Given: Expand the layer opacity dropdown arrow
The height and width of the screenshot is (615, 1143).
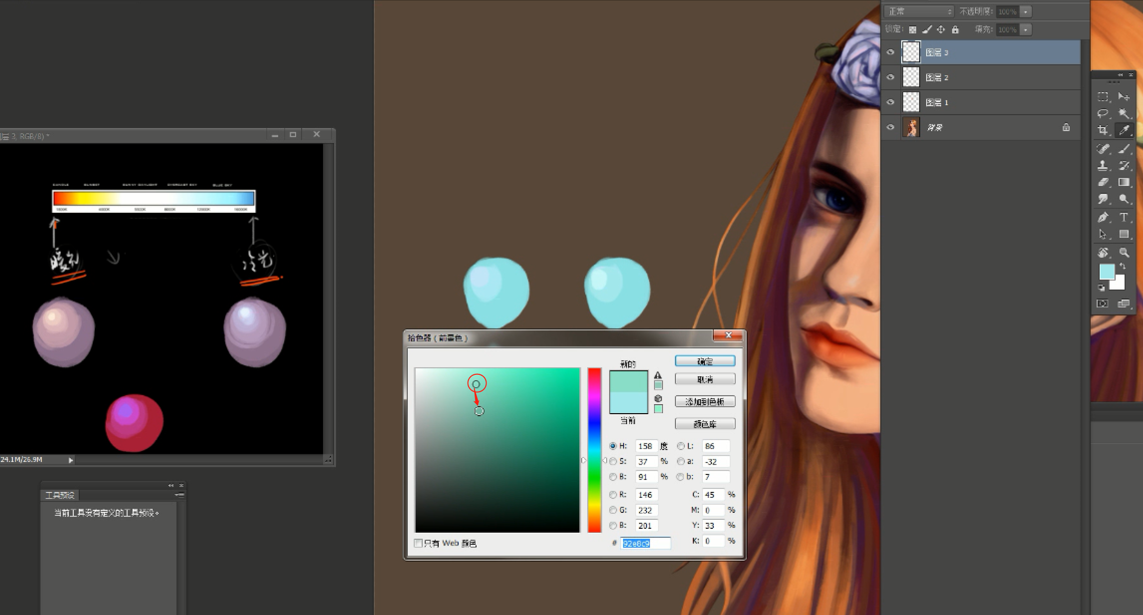Looking at the screenshot, I should pos(1025,11).
